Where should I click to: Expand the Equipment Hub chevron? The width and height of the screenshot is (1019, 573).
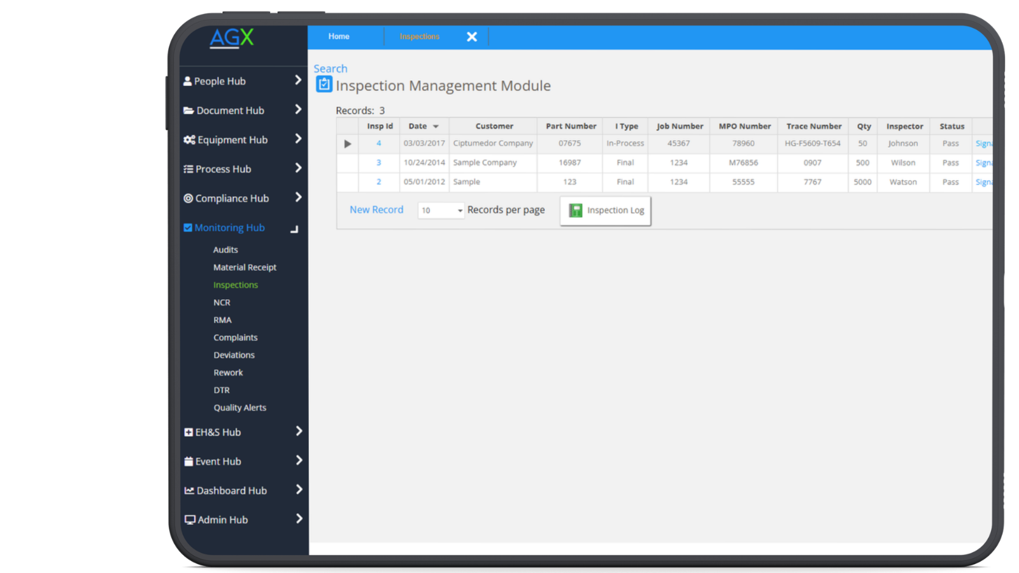298,139
